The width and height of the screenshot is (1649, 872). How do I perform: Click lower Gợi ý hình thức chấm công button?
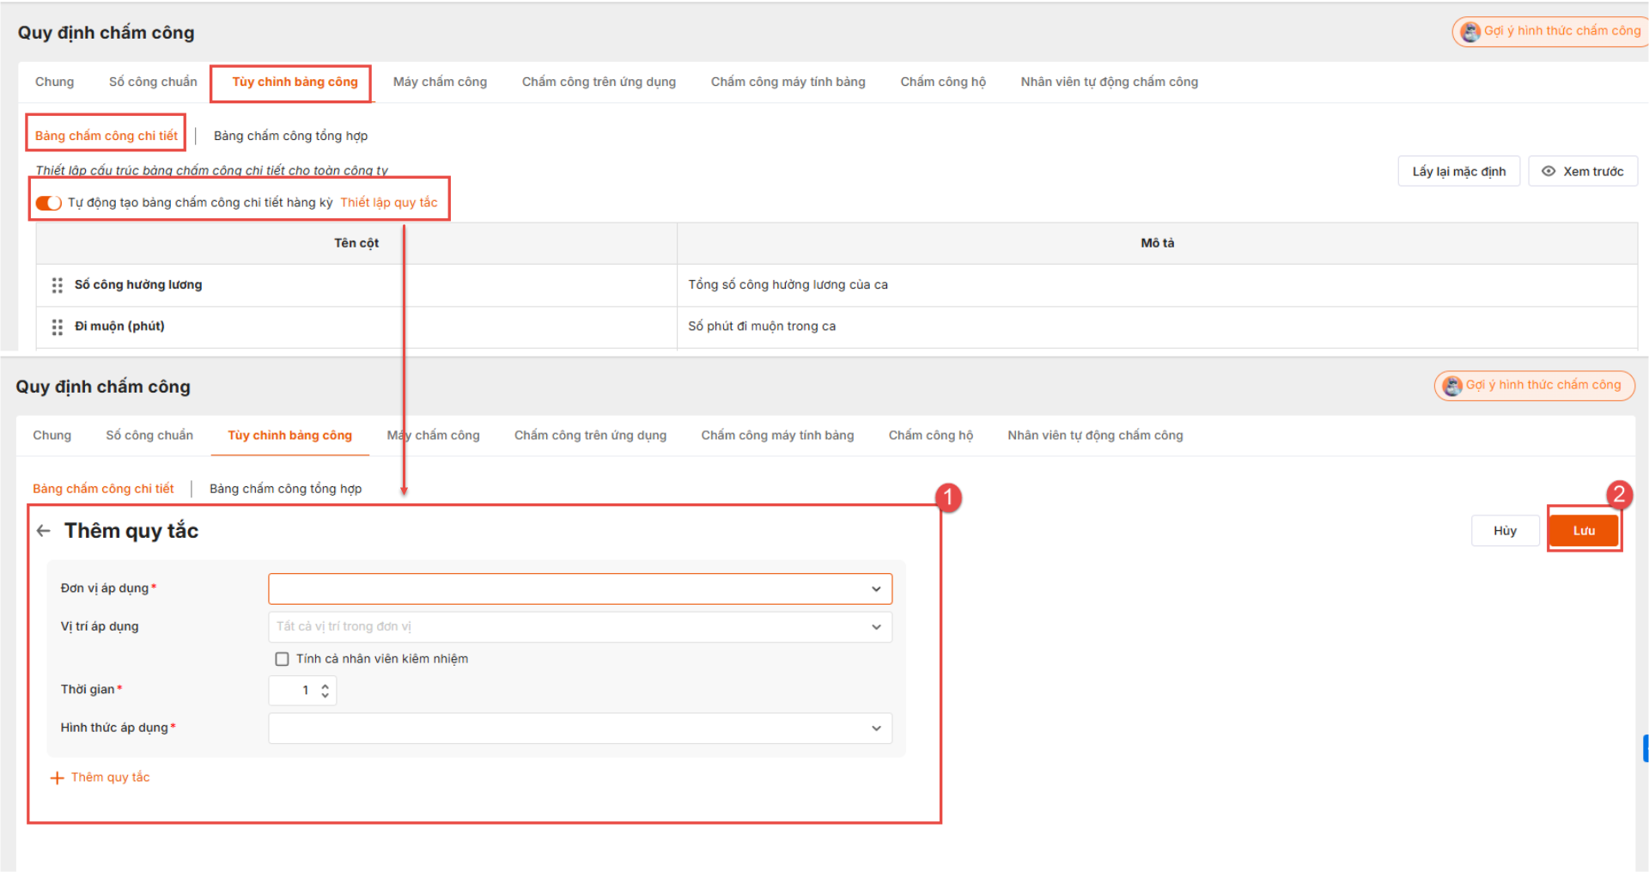tap(1534, 386)
